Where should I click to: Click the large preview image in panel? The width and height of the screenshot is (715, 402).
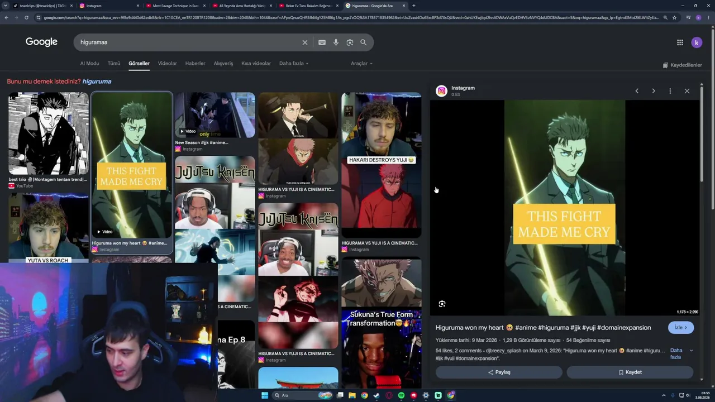(x=565, y=208)
